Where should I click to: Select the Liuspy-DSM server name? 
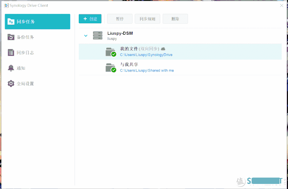(x=120, y=33)
